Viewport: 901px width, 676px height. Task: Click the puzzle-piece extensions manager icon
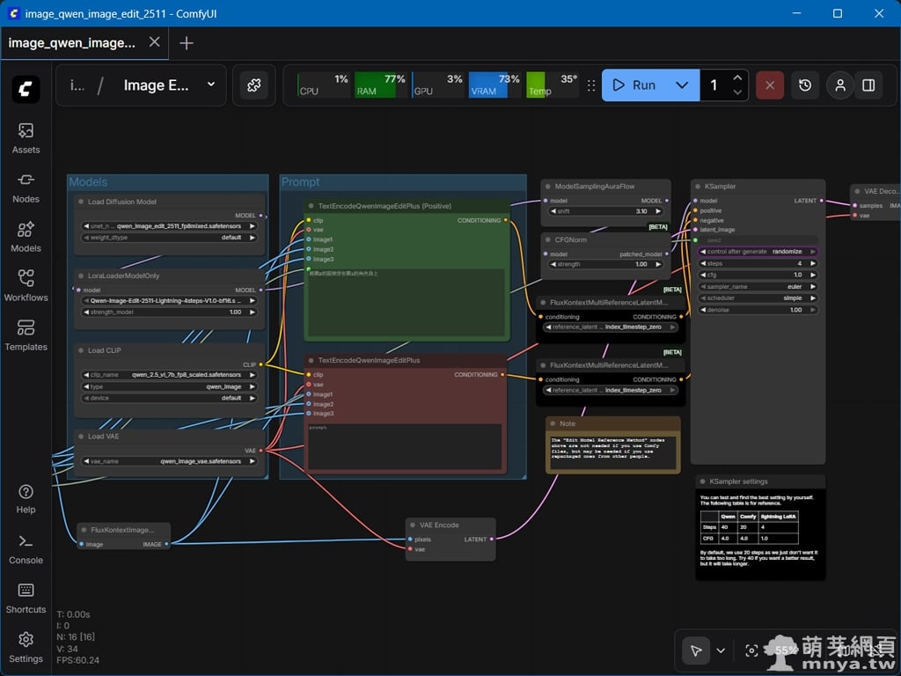click(x=253, y=85)
